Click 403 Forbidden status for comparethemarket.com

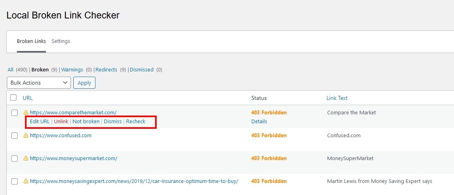pyautogui.click(x=269, y=112)
